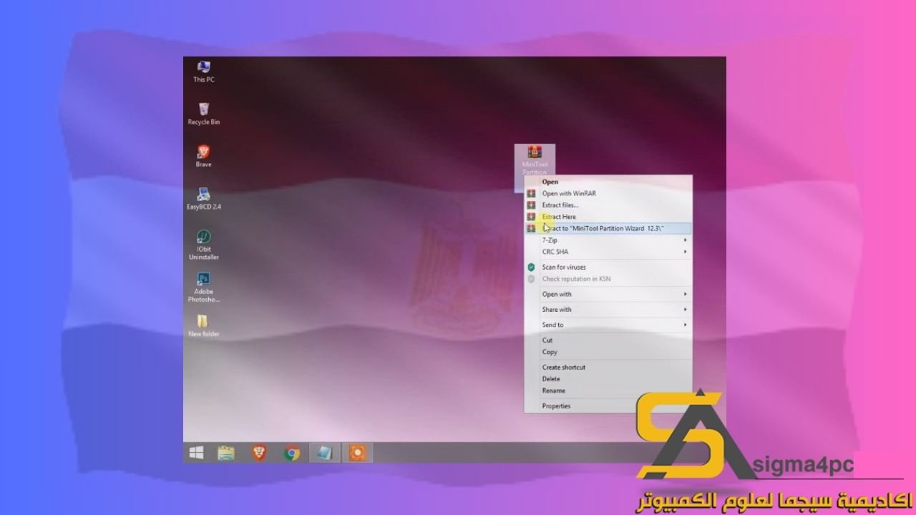Click shield icon beside Check reputation in KSN
This screenshot has width=916, height=515.
(531, 279)
